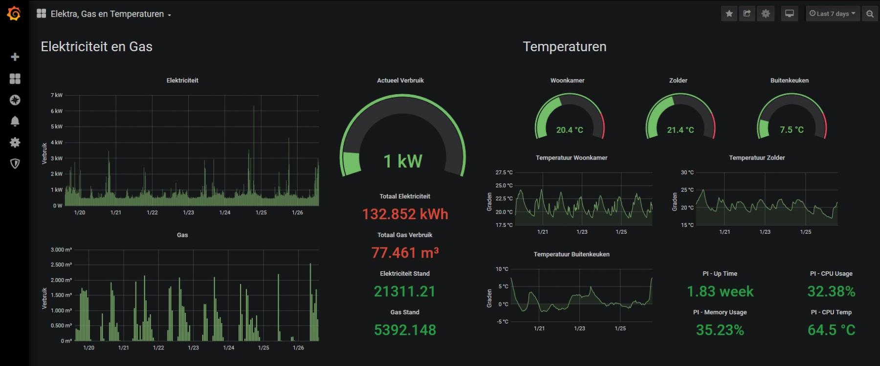
Task: Cycle view mode with monitor icon
Action: pyautogui.click(x=789, y=14)
